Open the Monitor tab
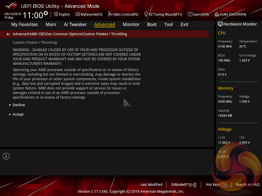Screen dimensions: 262x196 pyautogui.click(x=131, y=24)
